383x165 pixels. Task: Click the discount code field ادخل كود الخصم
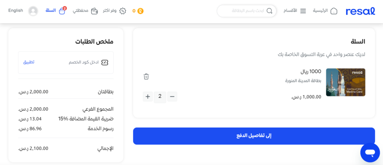tap(73, 62)
